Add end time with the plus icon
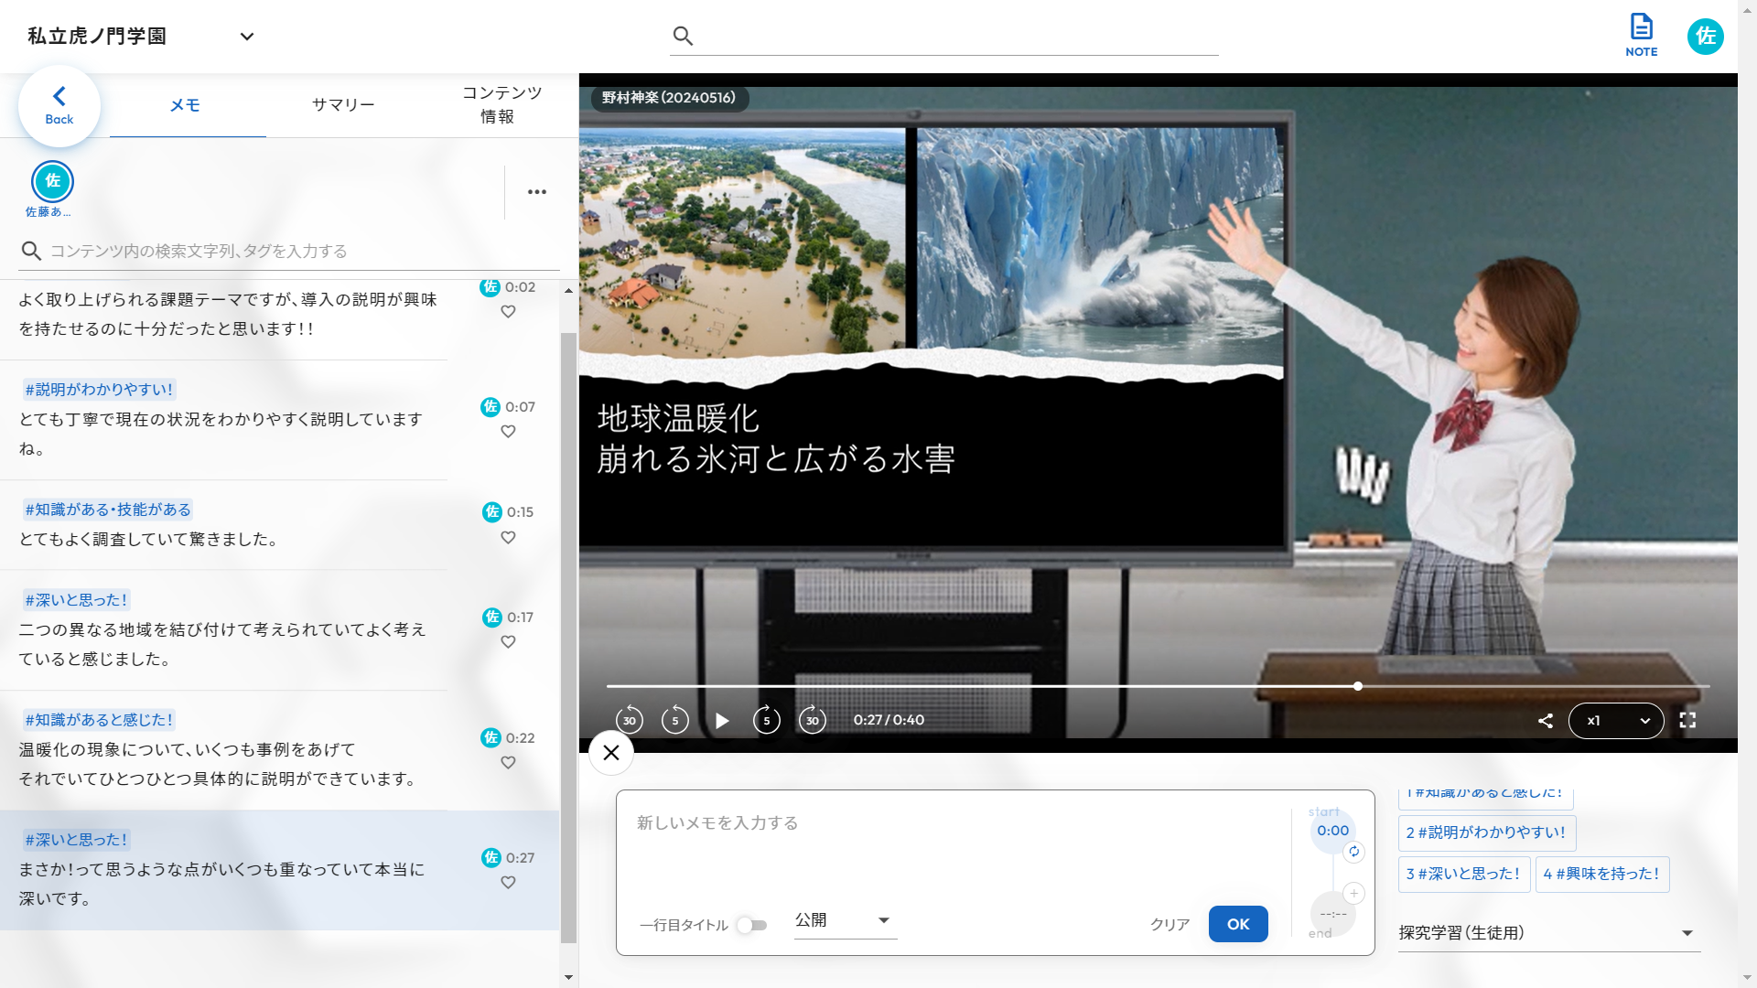The image size is (1757, 988). tap(1353, 893)
